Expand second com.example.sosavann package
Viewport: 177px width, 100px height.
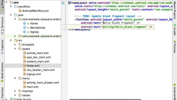(x=15, y=36)
